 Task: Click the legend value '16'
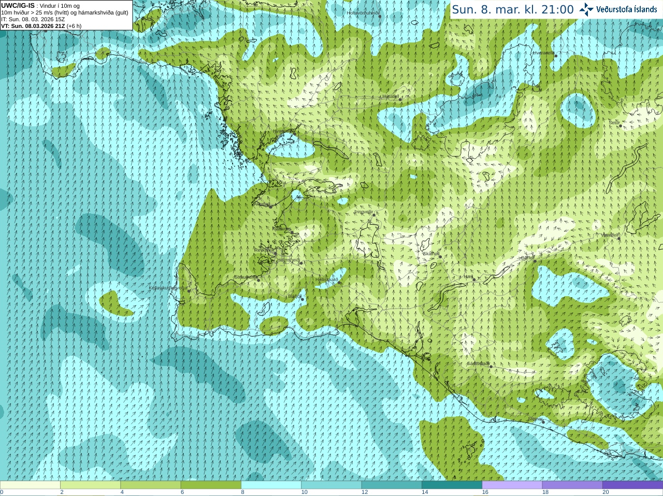[x=485, y=492]
